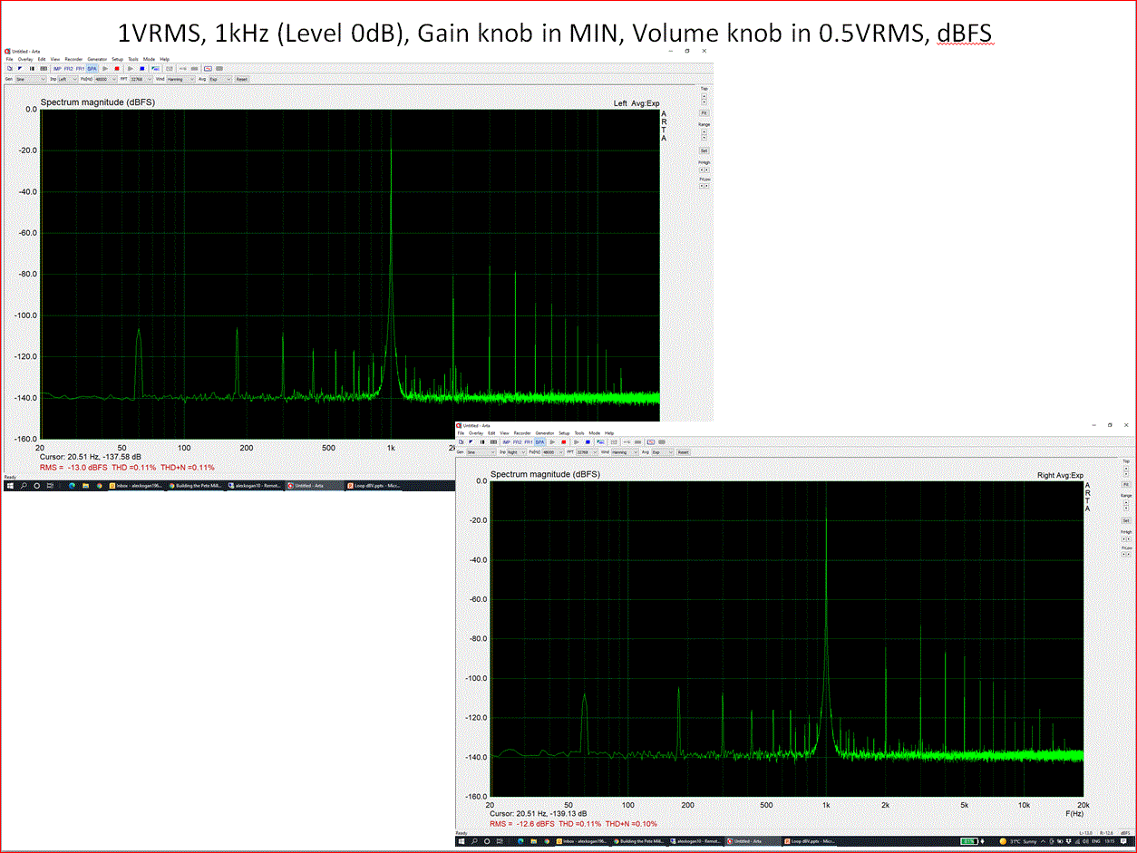
Task: Select FR2 mode in upper-left Arta window
Action: pos(69,68)
